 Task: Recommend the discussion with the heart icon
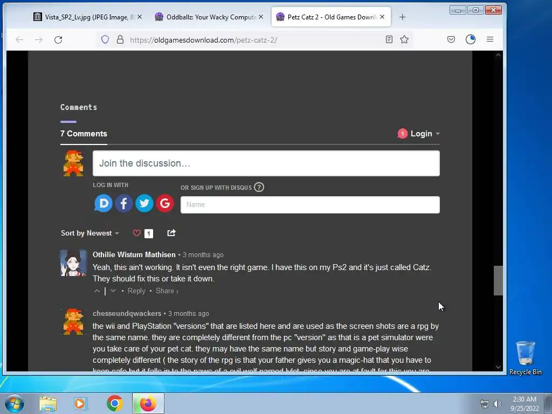tap(136, 233)
